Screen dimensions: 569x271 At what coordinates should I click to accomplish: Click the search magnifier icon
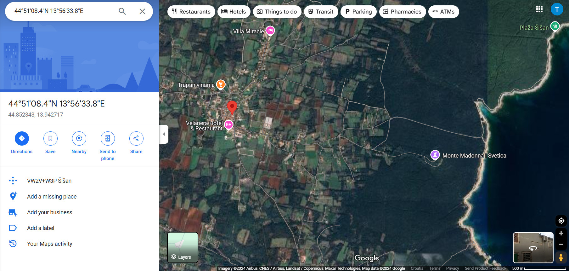pos(122,11)
